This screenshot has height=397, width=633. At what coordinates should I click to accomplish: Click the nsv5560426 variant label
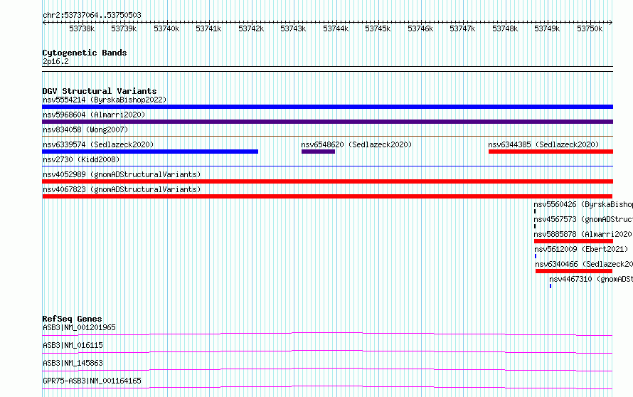pos(583,204)
